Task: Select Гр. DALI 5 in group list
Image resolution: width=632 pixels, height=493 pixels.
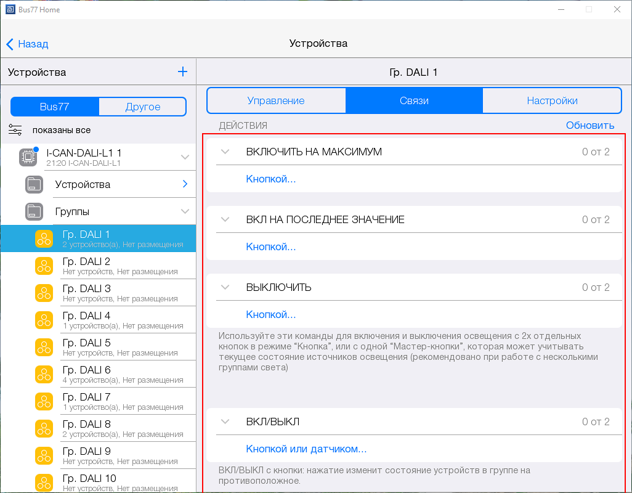Action: point(99,347)
